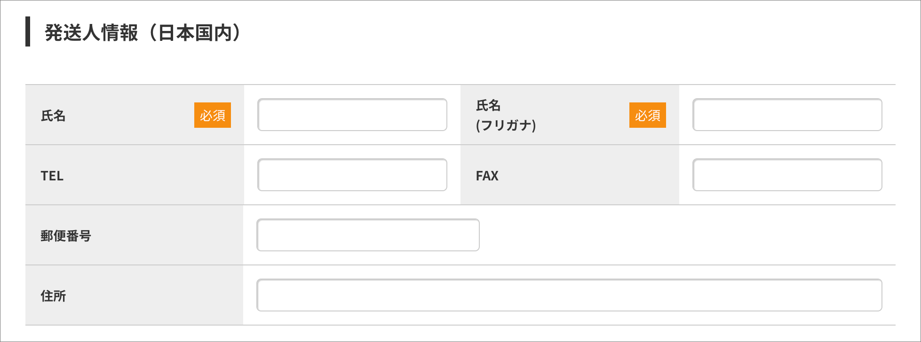Click the 氏名 name input field
This screenshot has width=921, height=342.
(352, 115)
